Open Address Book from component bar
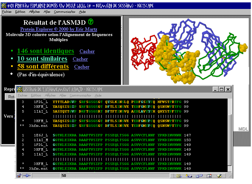252x184 pixels. pos(209,176)
